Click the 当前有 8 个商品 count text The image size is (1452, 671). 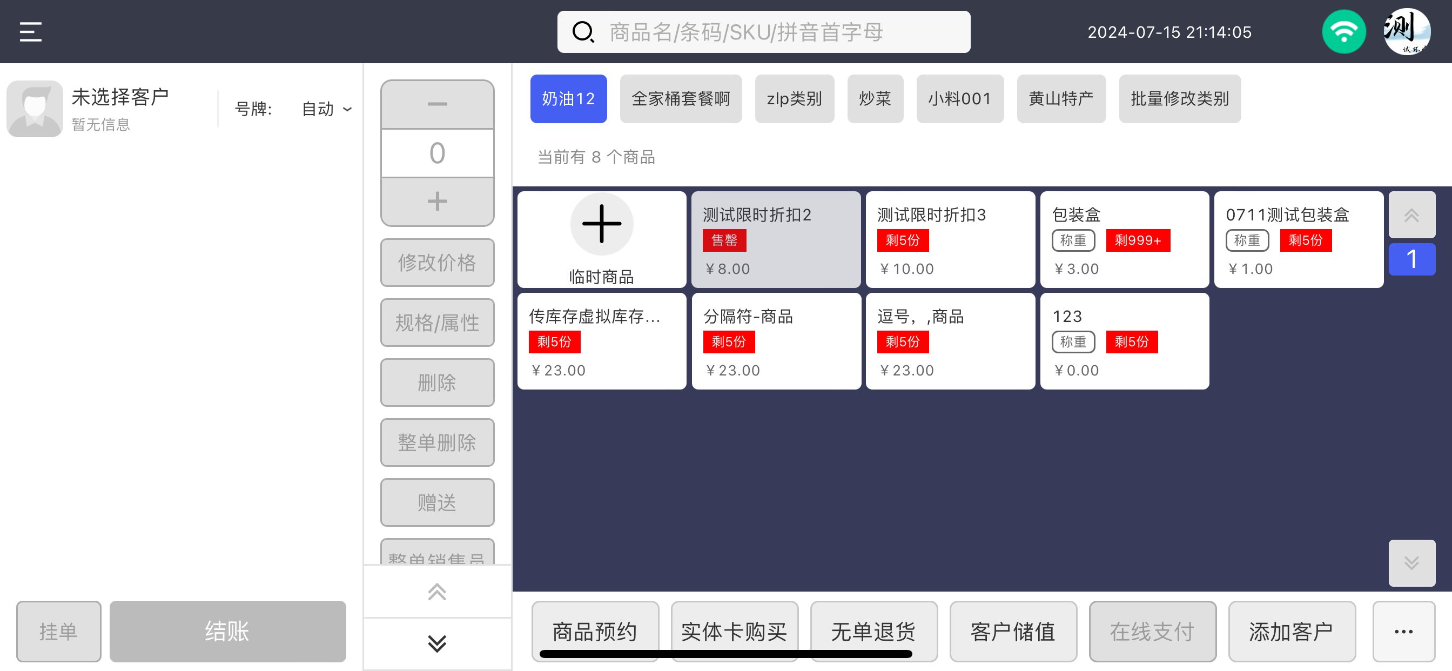[x=596, y=157]
